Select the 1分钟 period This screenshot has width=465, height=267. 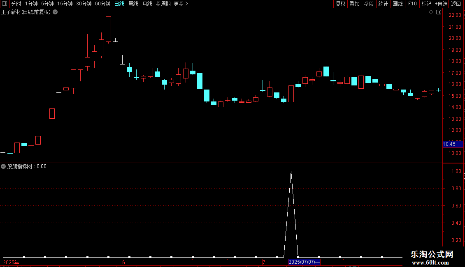(x=31, y=4)
